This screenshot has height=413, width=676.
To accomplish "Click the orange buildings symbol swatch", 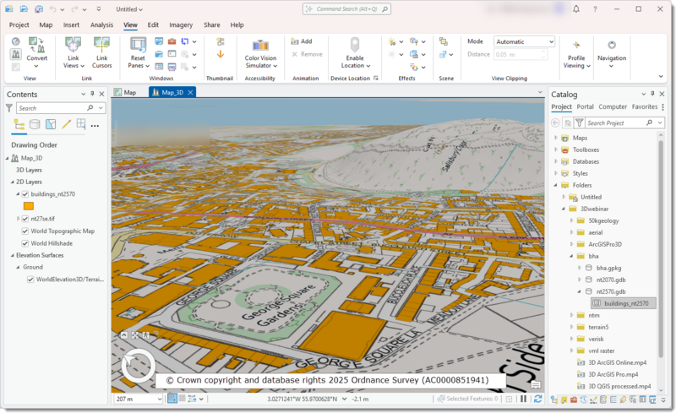I will (29, 206).
